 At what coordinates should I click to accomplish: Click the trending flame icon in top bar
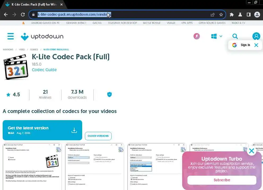(x=23, y=23)
